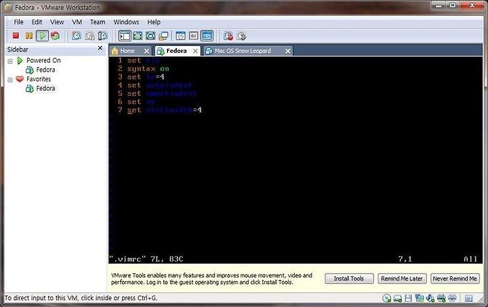Switch to the Mac OS Snow Leopard tab
This screenshot has width=488, height=307.
point(243,51)
